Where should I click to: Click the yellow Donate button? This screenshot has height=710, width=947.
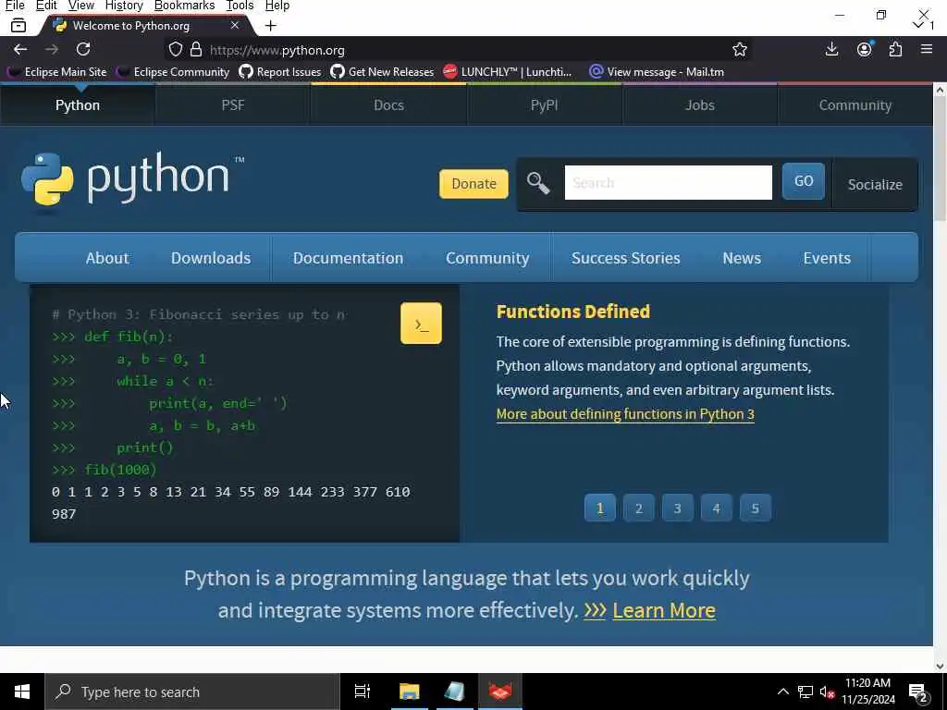474,184
